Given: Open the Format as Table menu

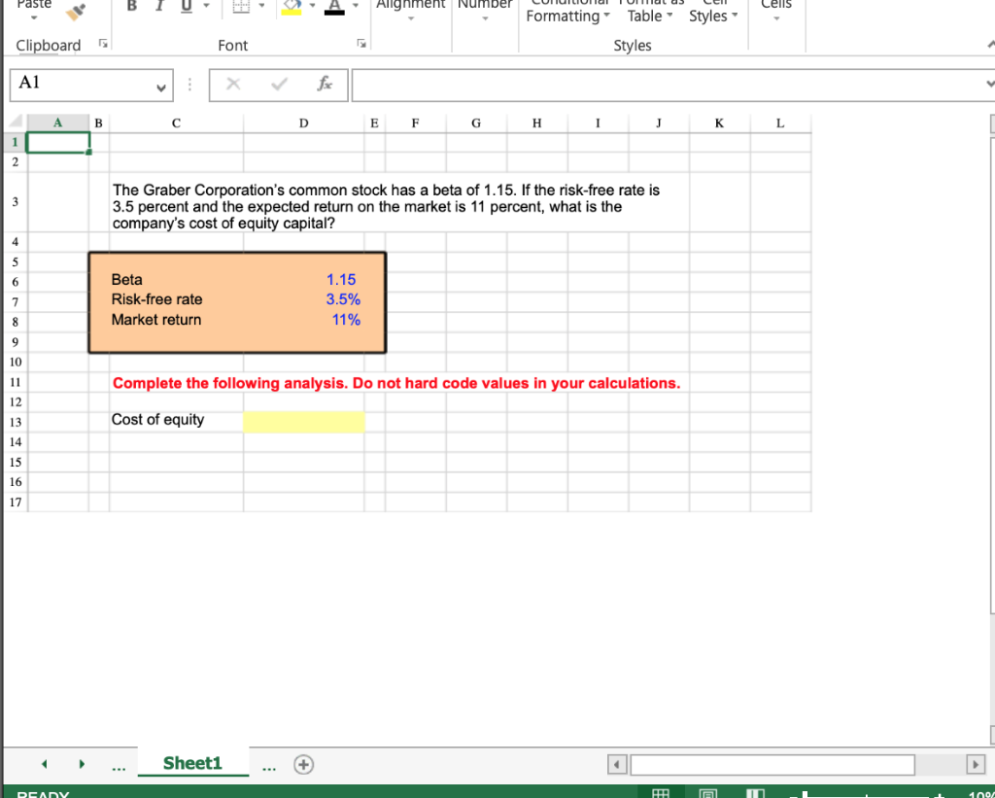Looking at the screenshot, I should click(648, 12).
